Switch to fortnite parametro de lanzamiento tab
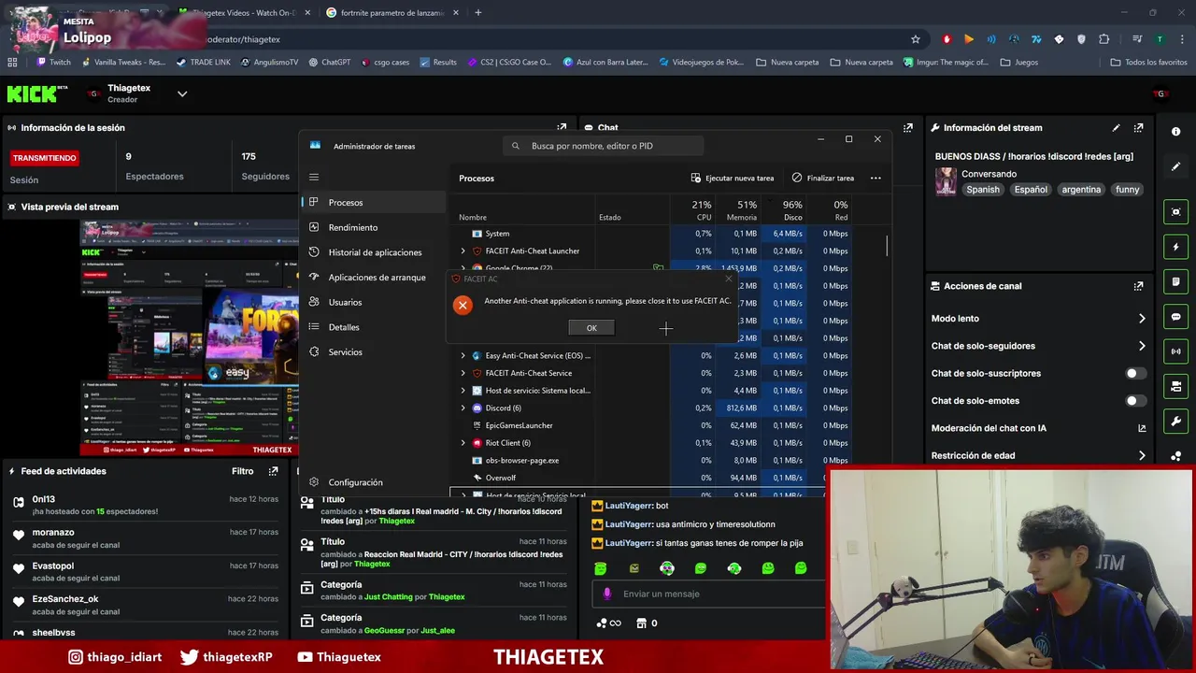1196x673 pixels. click(392, 13)
